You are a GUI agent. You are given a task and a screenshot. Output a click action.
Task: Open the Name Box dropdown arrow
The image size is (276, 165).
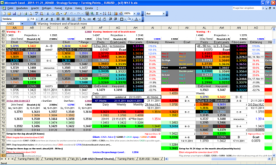(22, 24)
